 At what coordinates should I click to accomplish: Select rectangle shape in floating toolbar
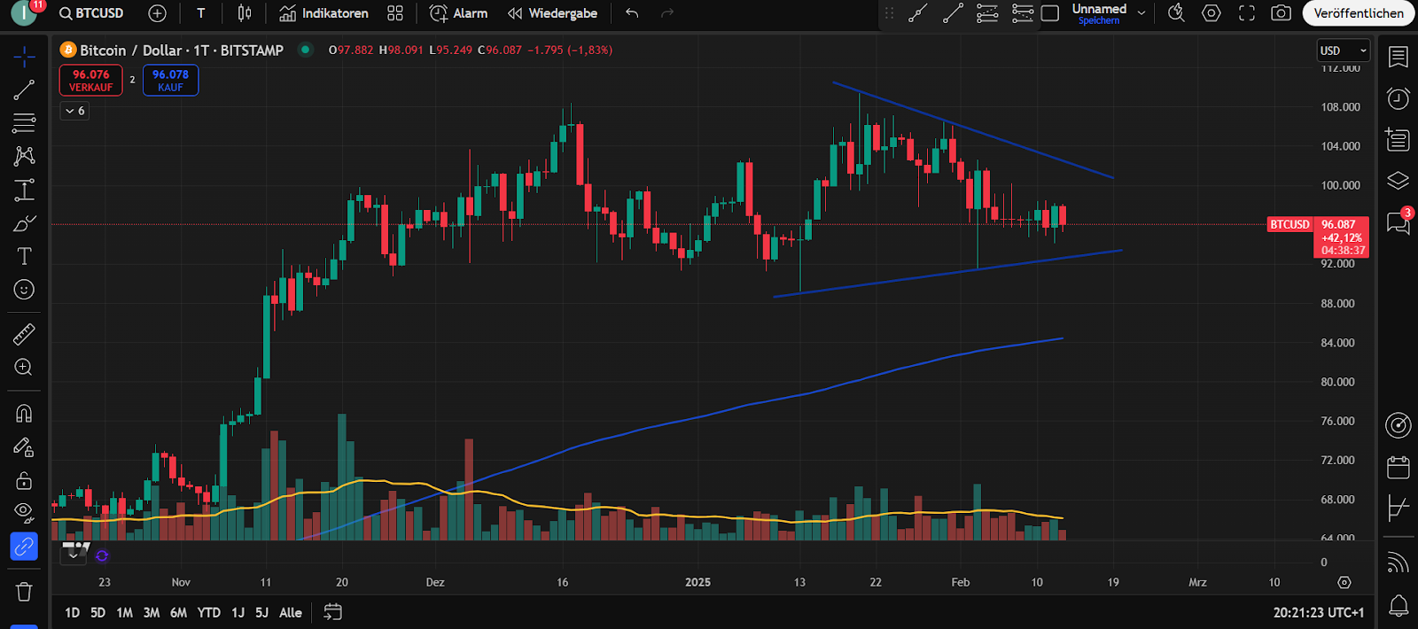coord(1050,13)
